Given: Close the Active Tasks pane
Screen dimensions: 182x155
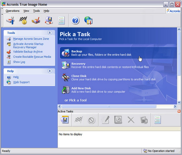Looking at the screenshot, I should (179, 111).
